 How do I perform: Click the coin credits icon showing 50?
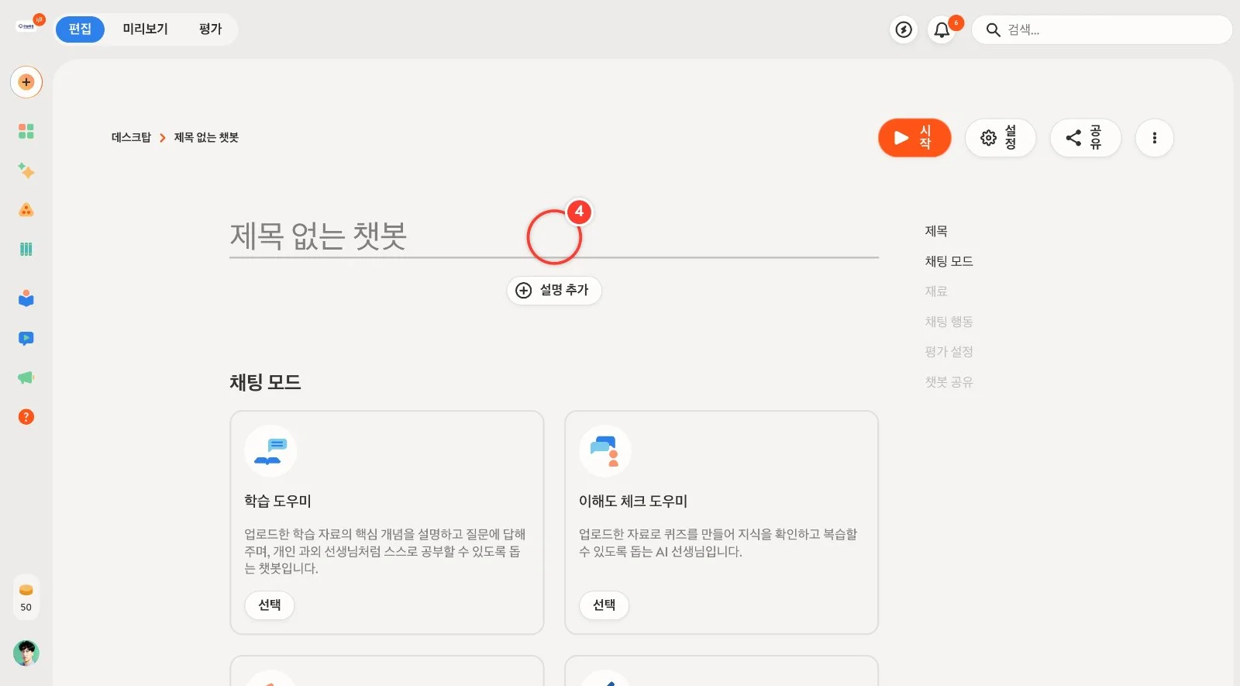point(26,597)
